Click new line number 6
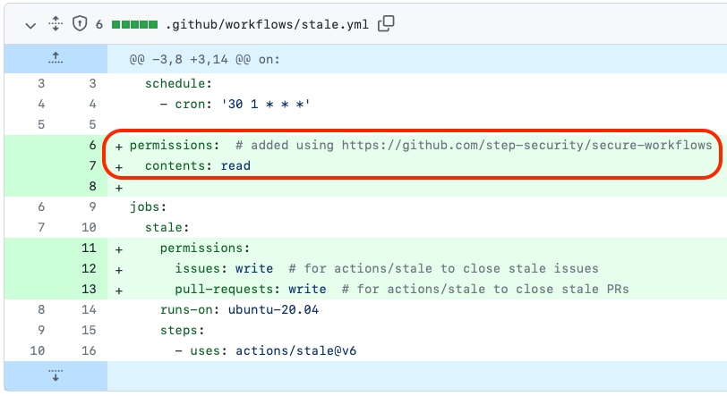Screen dimensions: 727x396 pos(93,146)
